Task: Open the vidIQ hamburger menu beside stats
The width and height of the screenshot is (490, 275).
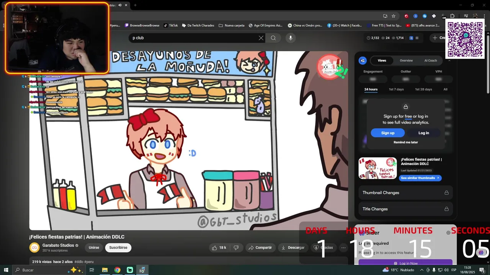Action: click(x=417, y=38)
